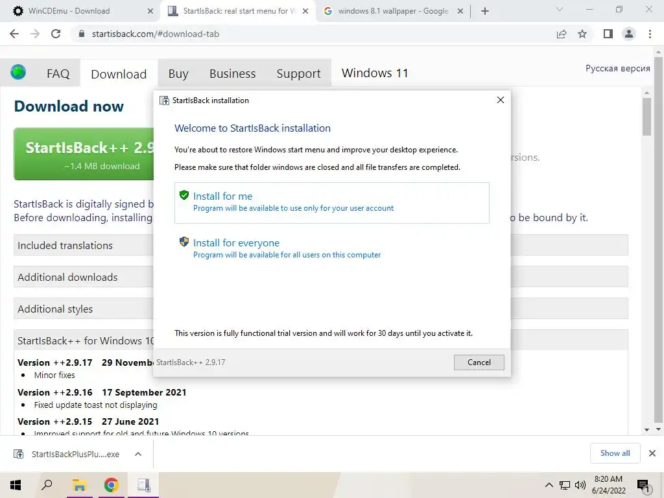
Task: Click the green shield icon for Install for me
Action: pyautogui.click(x=184, y=195)
